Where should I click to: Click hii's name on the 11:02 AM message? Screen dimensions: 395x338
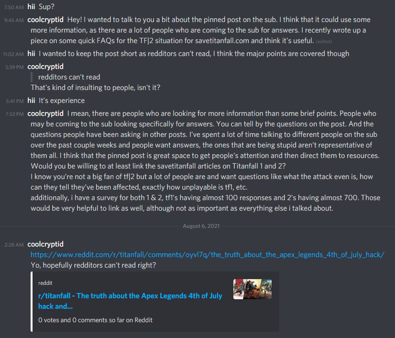pyautogui.click(x=32, y=53)
